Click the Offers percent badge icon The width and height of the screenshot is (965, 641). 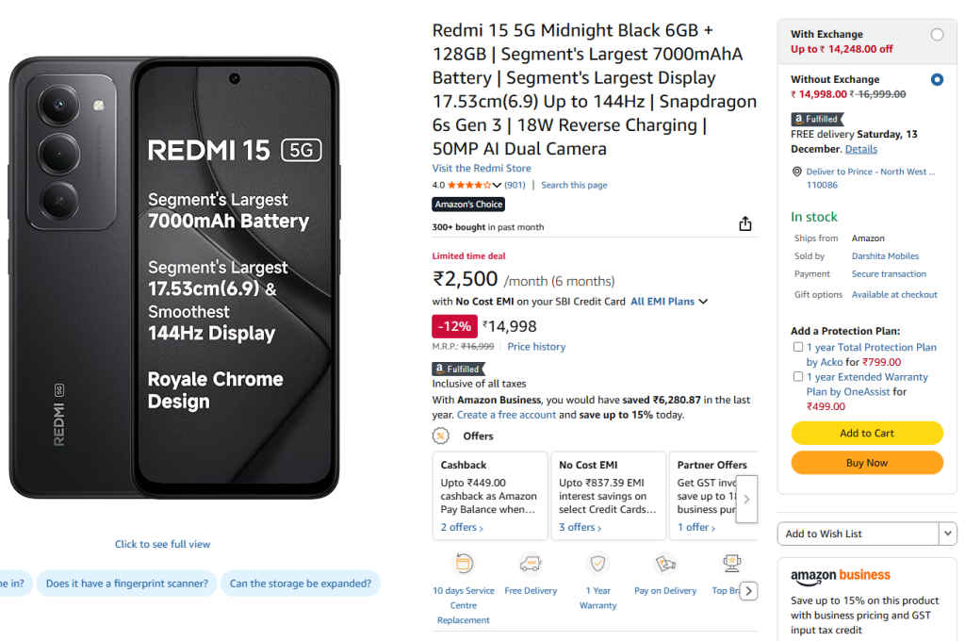pyautogui.click(x=440, y=436)
